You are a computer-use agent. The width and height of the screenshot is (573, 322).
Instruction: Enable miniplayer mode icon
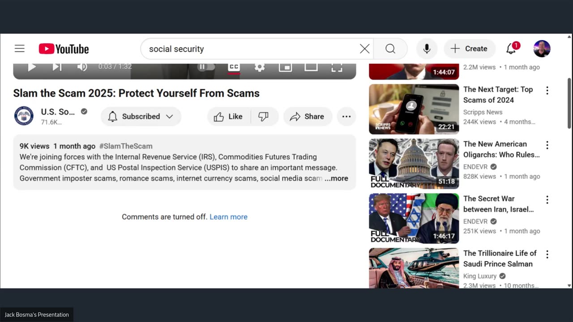pyautogui.click(x=285, y=67)
